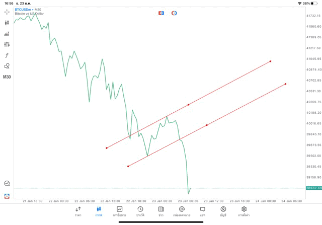Switch to the การซื้อขาย (Trade) tab

click(x=119, y=211)
